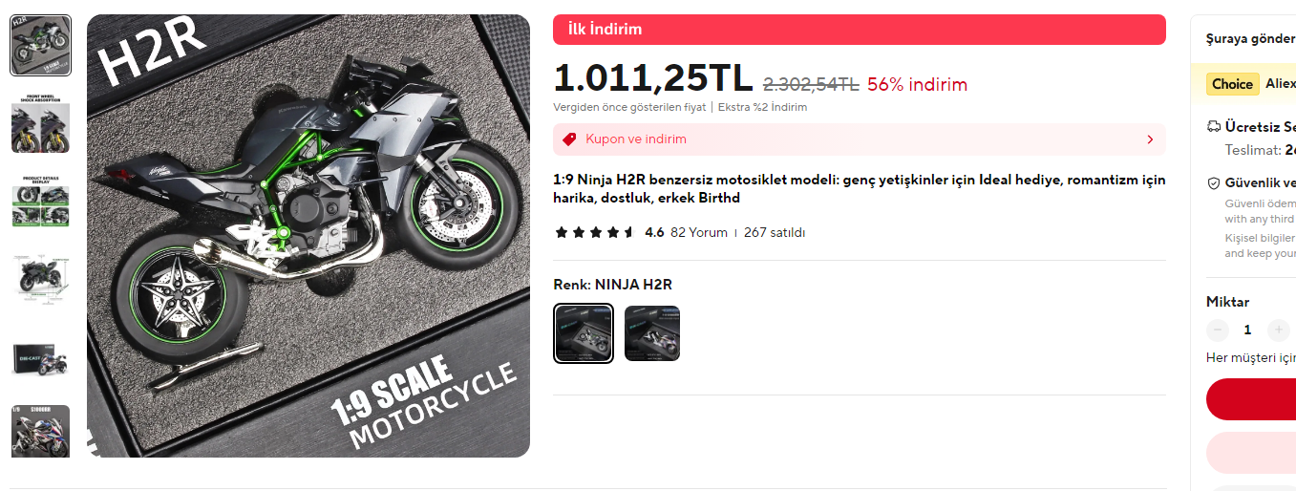The image size is (1296, 491).
Task: Click the İlk İndirim red banner
Action: point(860,30)
